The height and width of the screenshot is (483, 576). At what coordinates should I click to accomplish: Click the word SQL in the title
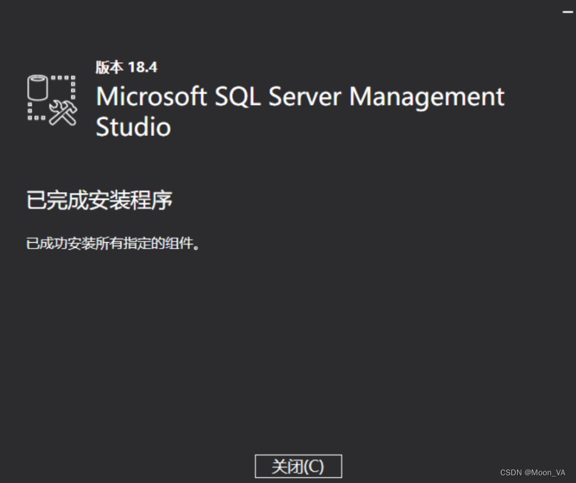click(x=237, y=97)
